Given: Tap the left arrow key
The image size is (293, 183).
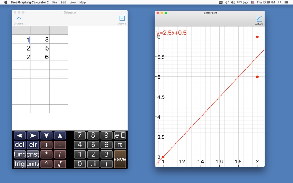Looking at the screenshot, I should pyautogui.click(x=20, y=135).
